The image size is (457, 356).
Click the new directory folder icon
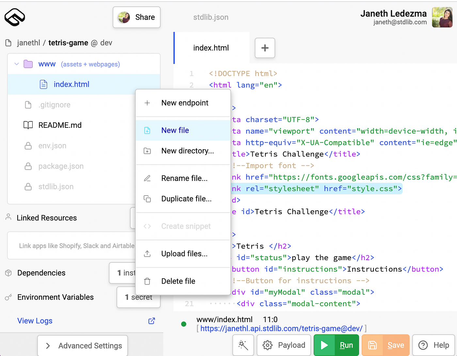[x=147, y=151]
